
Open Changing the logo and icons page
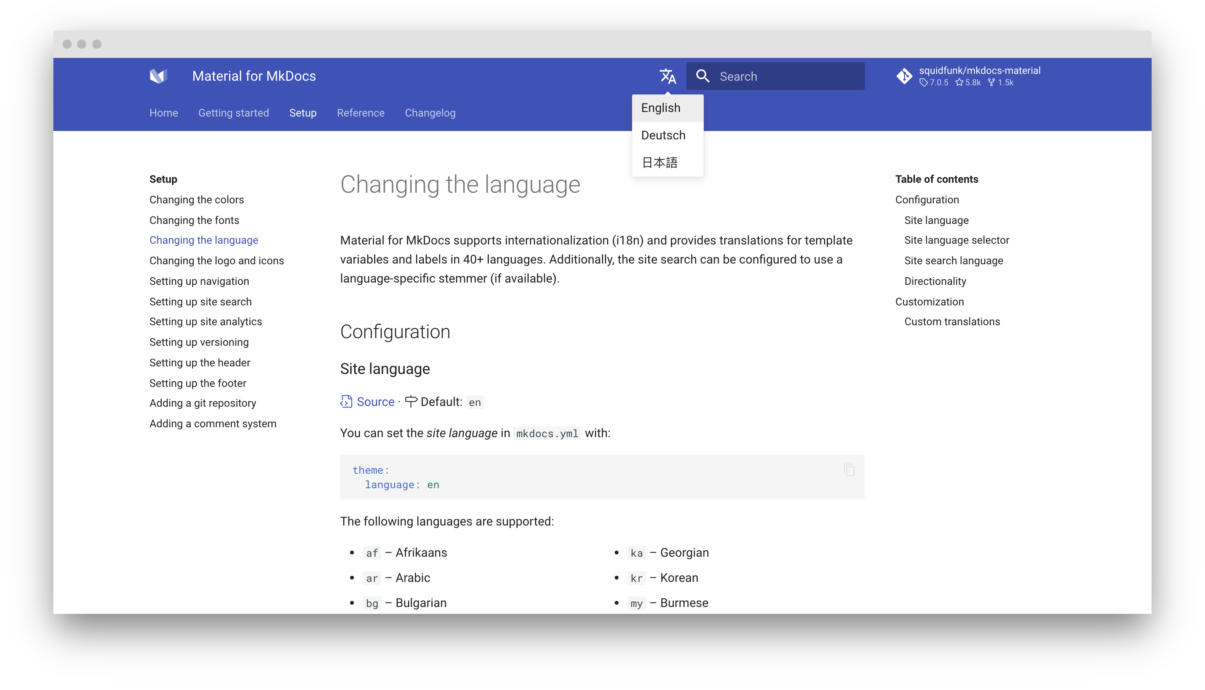pyautogui.click(x=216, y=260)
